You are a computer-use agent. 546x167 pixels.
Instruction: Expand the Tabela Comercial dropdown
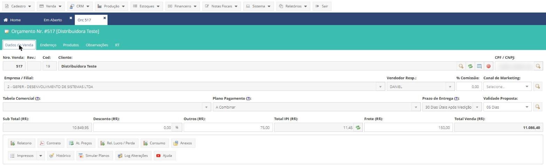(x=206, y=107)
